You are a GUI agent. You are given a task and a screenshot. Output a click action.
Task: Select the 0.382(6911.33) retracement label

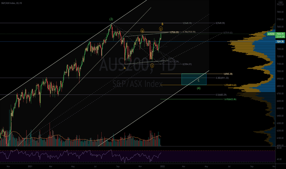click(x=222, y=78)
